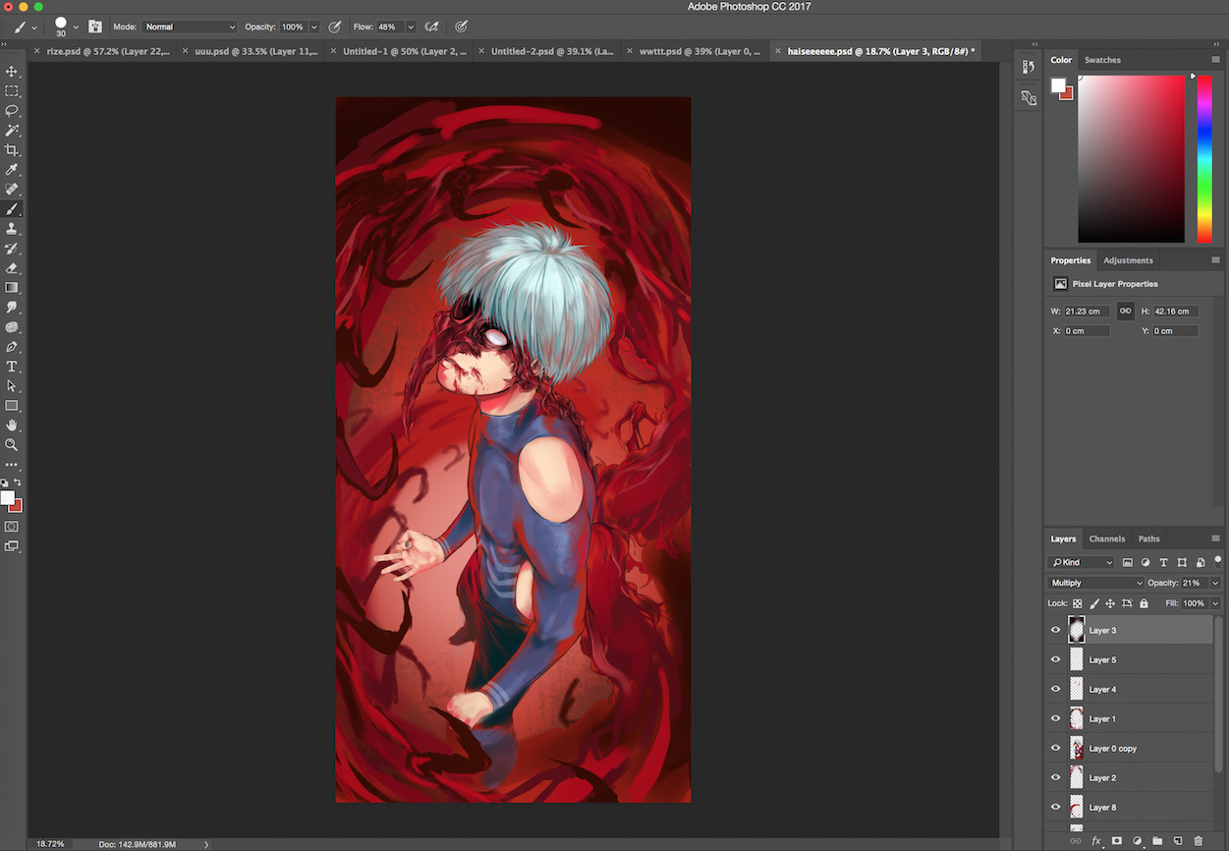Screen dimensions: 1229x851
Task: Select the Hand tool
Action: (x=12, y=425)
